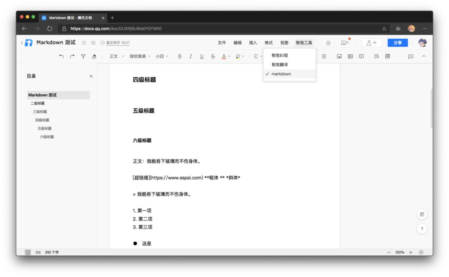Click the redo arrow icon

click(72, 56)
